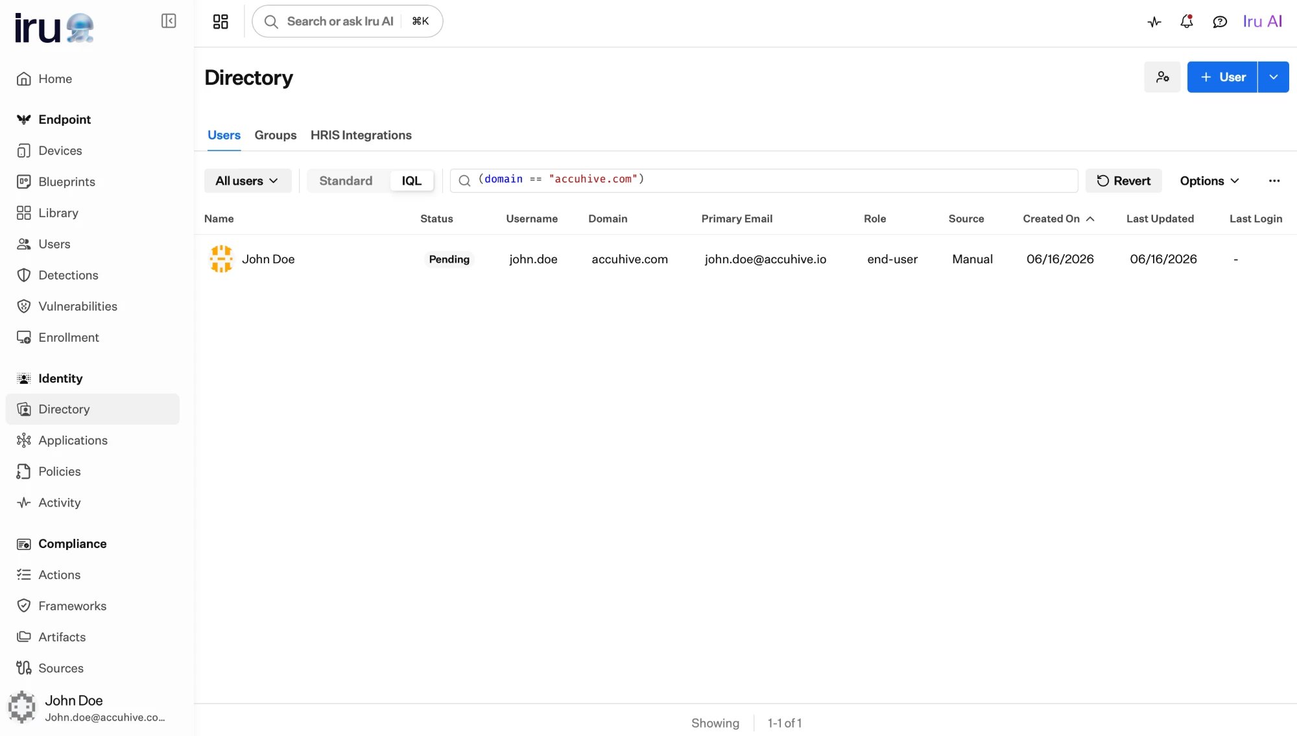1297x736 pixels.
Task: Sort by the Username column header
Action: pyautogui.click(x=532, y=219)
